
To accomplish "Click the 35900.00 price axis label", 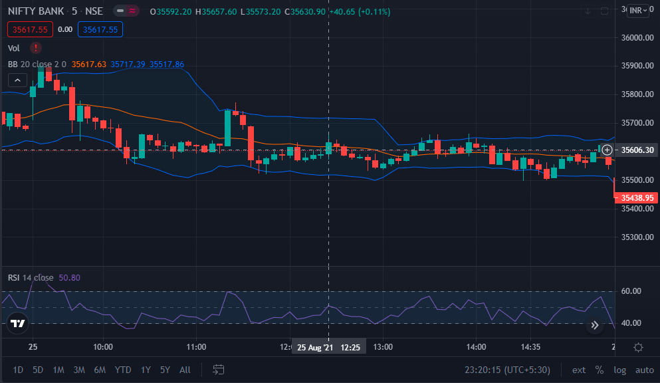I will 637,66.
